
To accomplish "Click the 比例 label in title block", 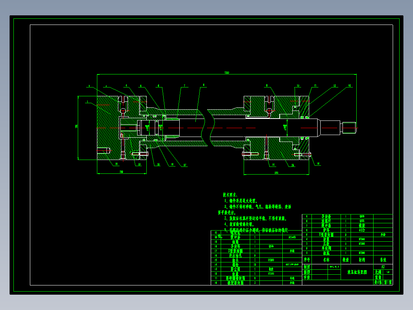I will [x=378, y=272].
